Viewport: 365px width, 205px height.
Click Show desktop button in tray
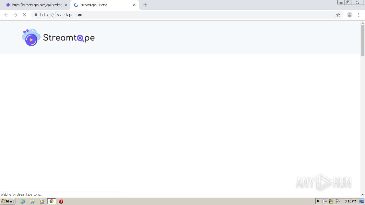pos(362,201)
